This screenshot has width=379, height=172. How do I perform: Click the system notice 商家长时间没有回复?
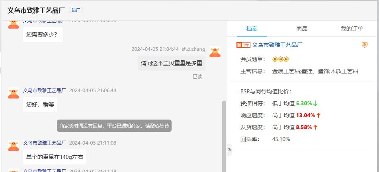coord(114,126)
